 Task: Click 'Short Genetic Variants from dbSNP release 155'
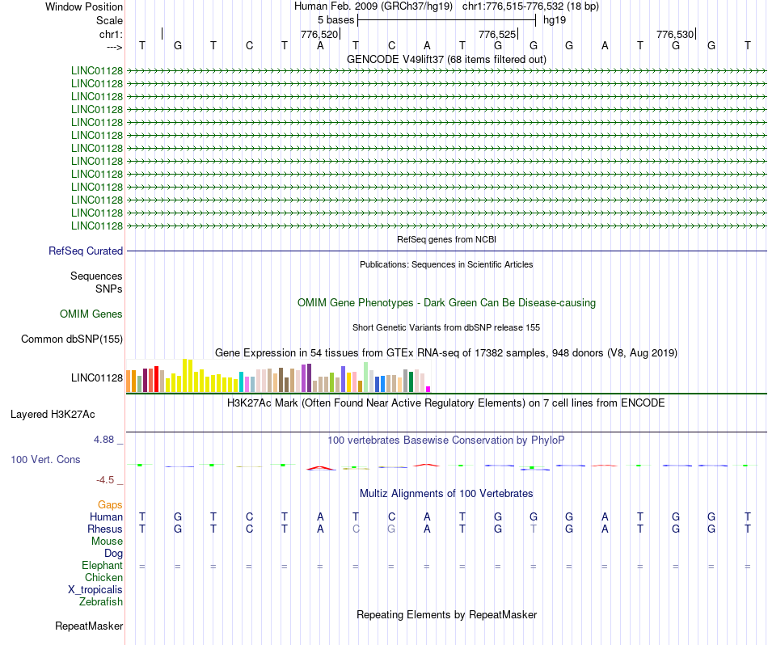446,327
